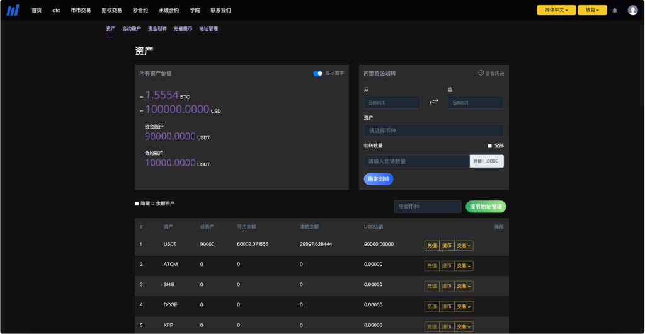Expand the 交易 dropdown for USDT row
Image resolution: width=645 pixels, height=334 pixels.
point(464,246)
